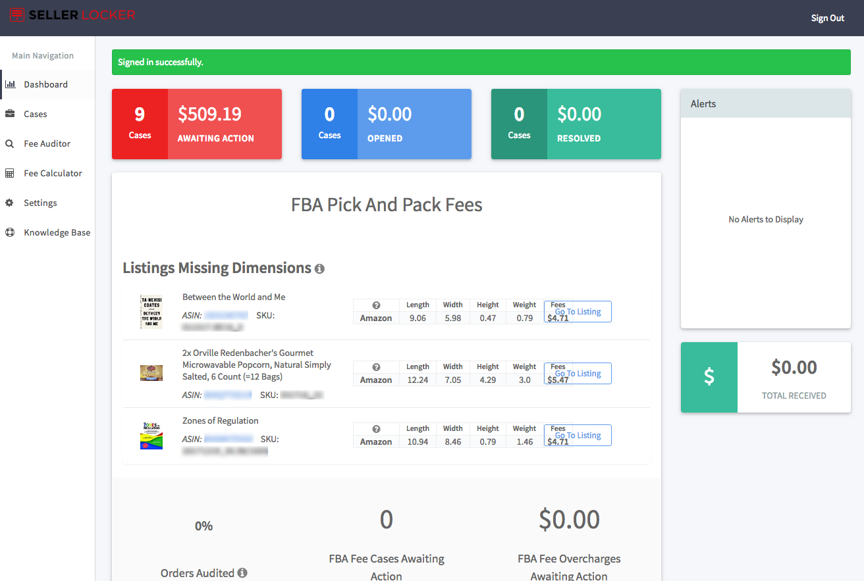
Task: Click the question mark icon for Zones of Regulation dimensions
Action: click(x=375, y=428)
